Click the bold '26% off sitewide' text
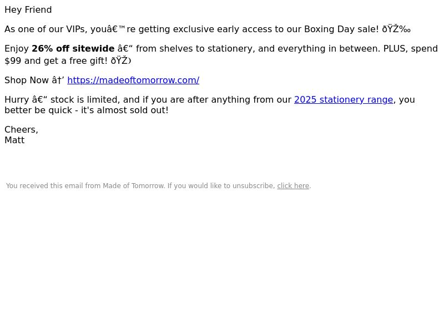Image resolution: width=444 pixels, height=333 pixels. click(73, 48)
